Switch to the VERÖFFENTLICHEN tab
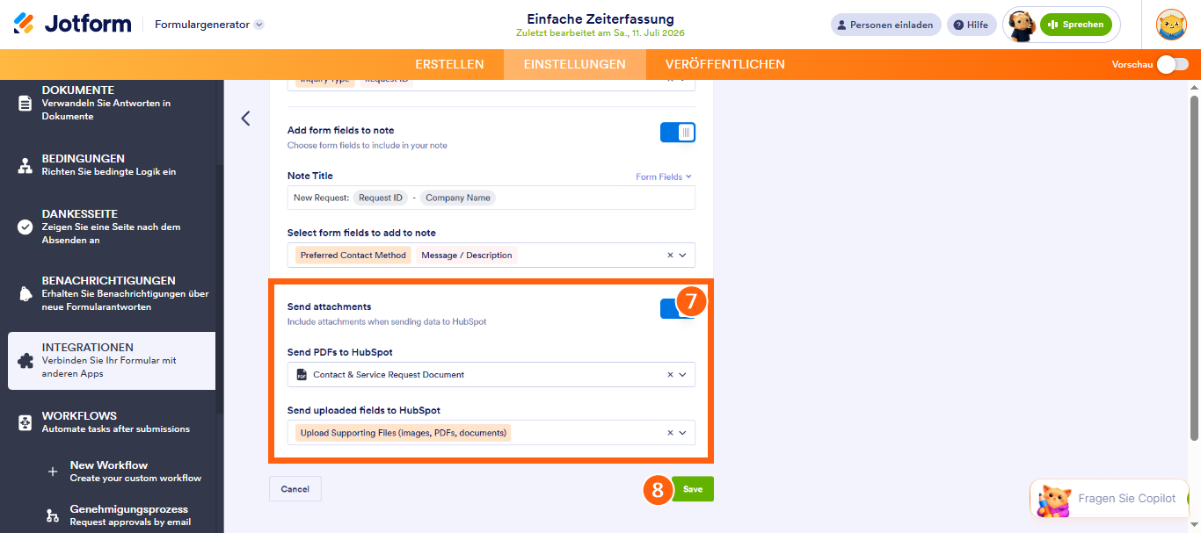Image resolution: width=1201 pixels, height=533 pixels. (x=725, y=64)
